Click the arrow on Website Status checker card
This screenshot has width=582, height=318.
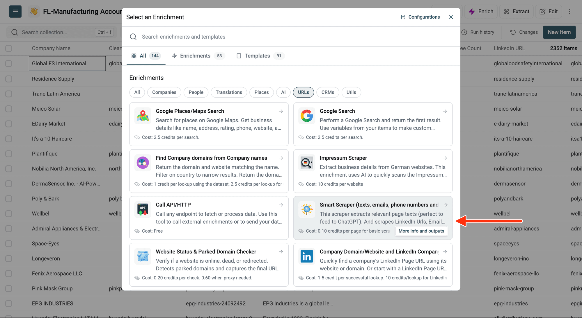[x=281, y=251]
